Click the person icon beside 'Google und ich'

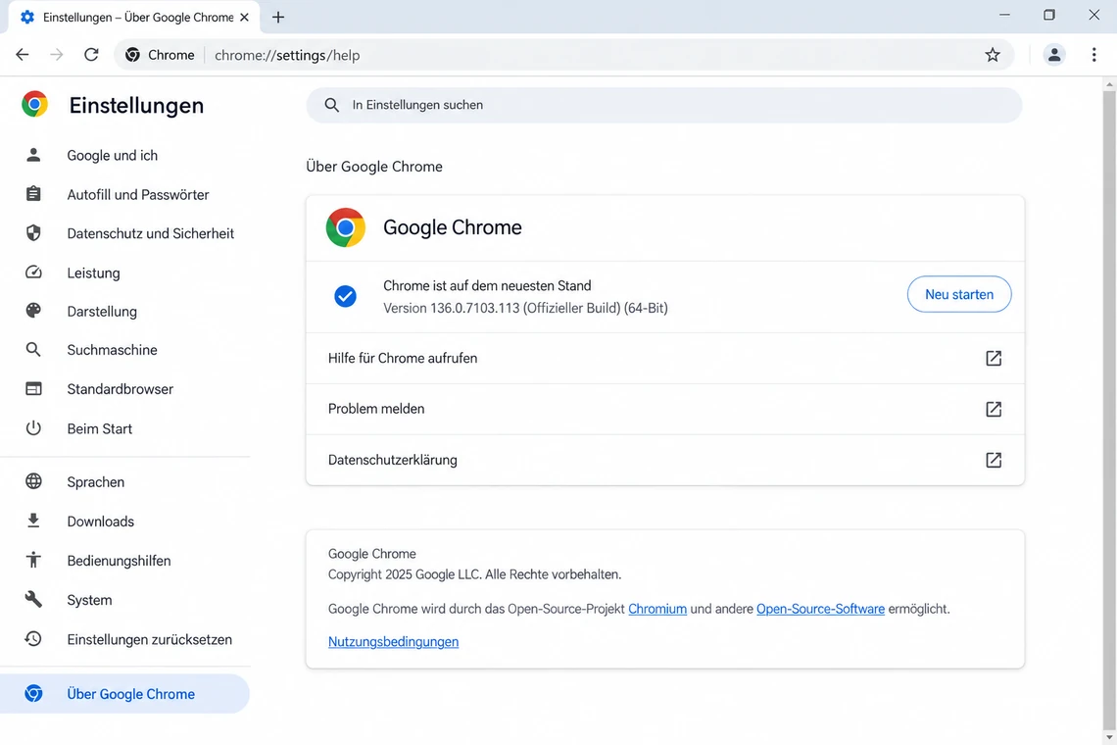pyautogui.click(x=33, y=155)
